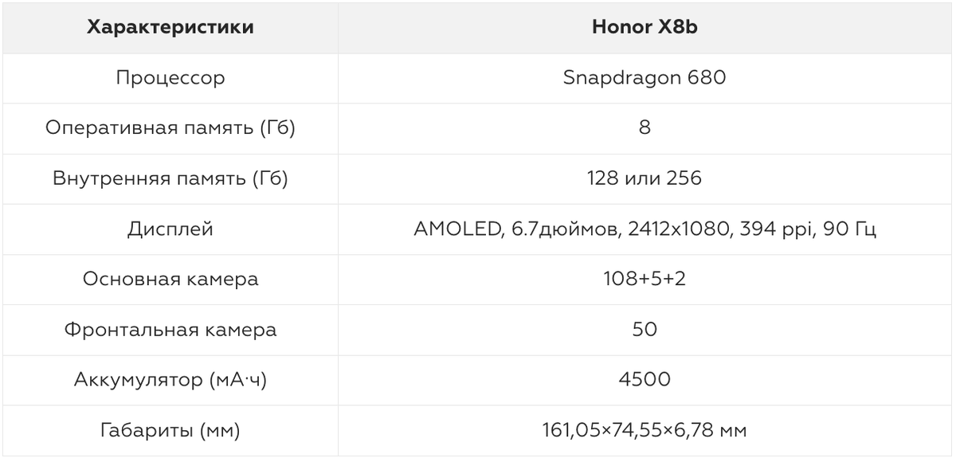The width and height of the screenshot is (956, 458).
Task: Click the RAM value 8 cell
Action: [x=645, y=128]
